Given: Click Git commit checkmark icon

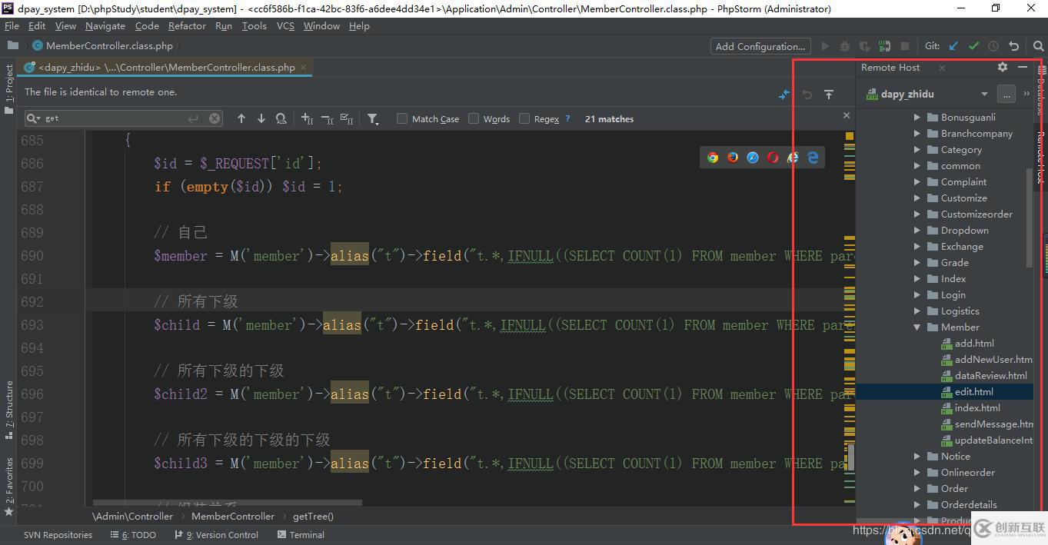Looking at the screenshot, I should (x=973, y=46).
